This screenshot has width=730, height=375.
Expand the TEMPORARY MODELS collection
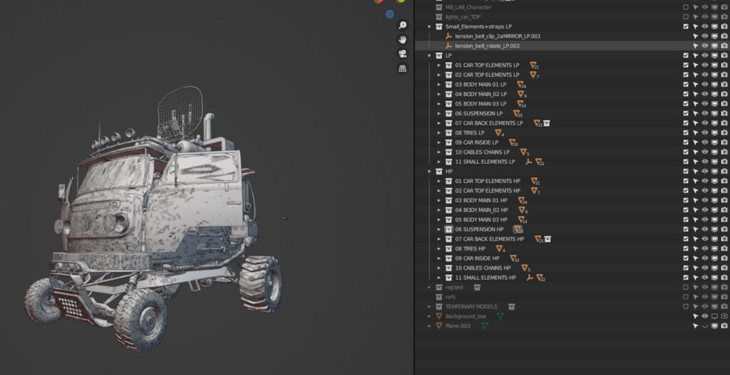429,307
